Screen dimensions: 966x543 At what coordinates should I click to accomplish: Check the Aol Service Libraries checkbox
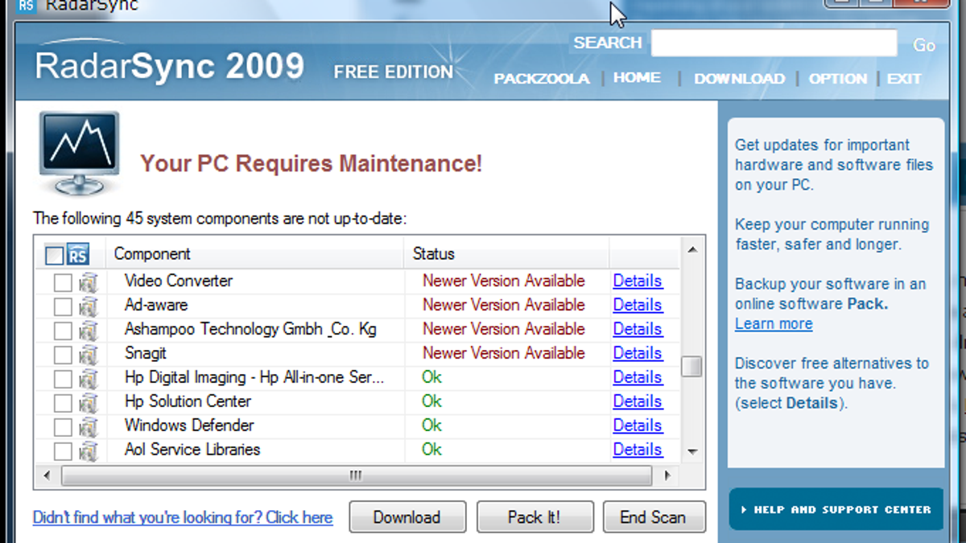pos(62,452)
